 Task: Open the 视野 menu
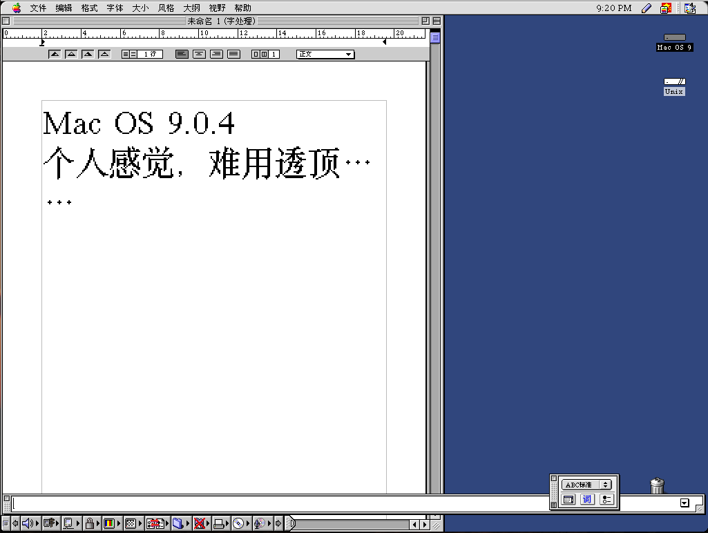tap(217, 8)
